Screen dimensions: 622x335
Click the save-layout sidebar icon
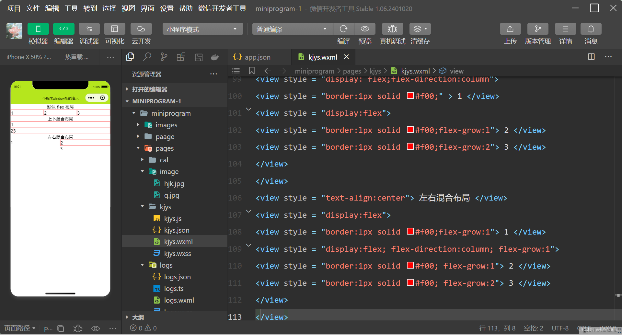(199, 57)
